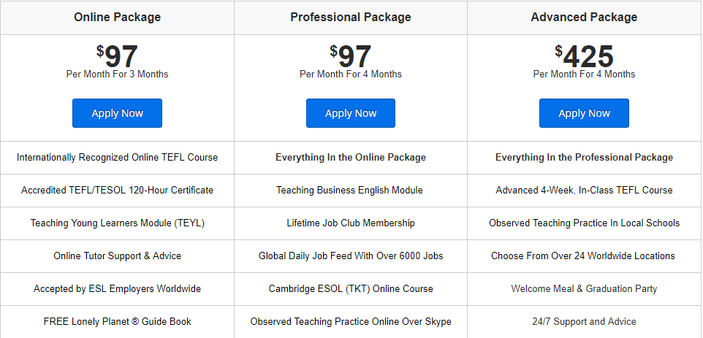The height and width of the screenshot is (338, 703).
Task: Click Teaching Young Learners Module (TEYL)
Action: (118, 223)
